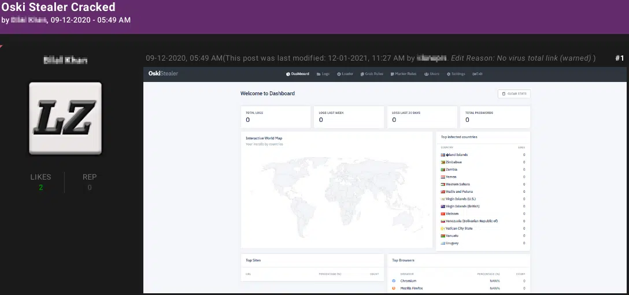Click the Uruguay flag icon
Viewport: 629px width, 295px height.
(443, 243)
